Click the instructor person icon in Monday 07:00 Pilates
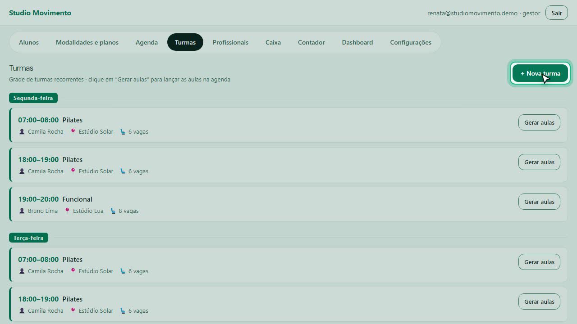The image size is (577, 324). (x=22, y=132)
